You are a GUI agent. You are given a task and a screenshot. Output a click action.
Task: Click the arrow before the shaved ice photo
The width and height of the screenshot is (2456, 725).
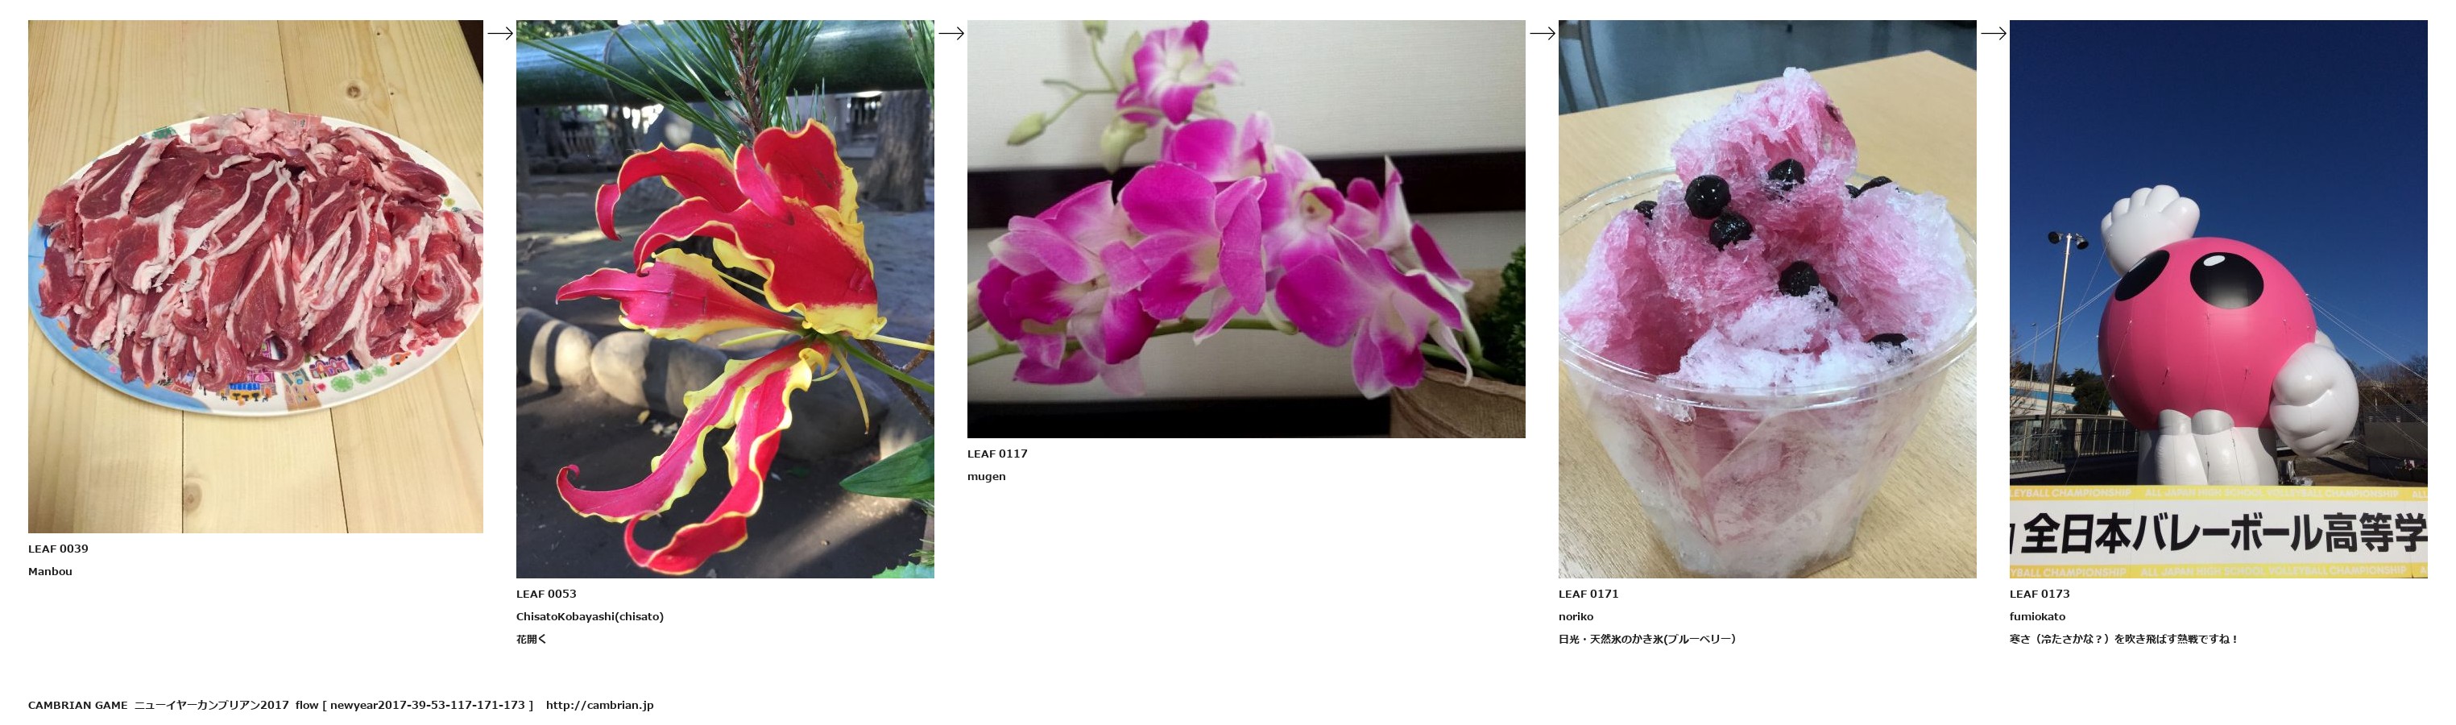(1542, 33)
